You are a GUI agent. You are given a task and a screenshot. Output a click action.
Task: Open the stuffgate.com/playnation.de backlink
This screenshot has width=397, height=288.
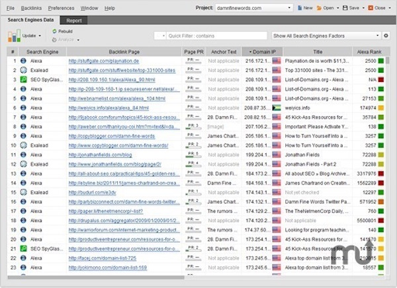[104, 61]
